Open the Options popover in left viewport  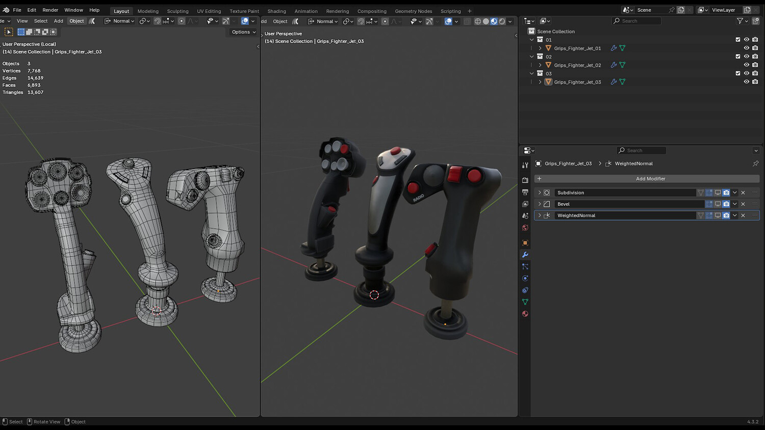coord(243,32)
